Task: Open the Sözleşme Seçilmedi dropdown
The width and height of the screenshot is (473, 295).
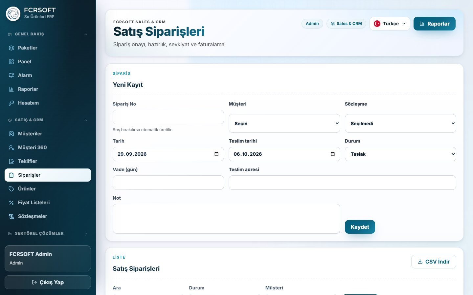Action: 400,124
